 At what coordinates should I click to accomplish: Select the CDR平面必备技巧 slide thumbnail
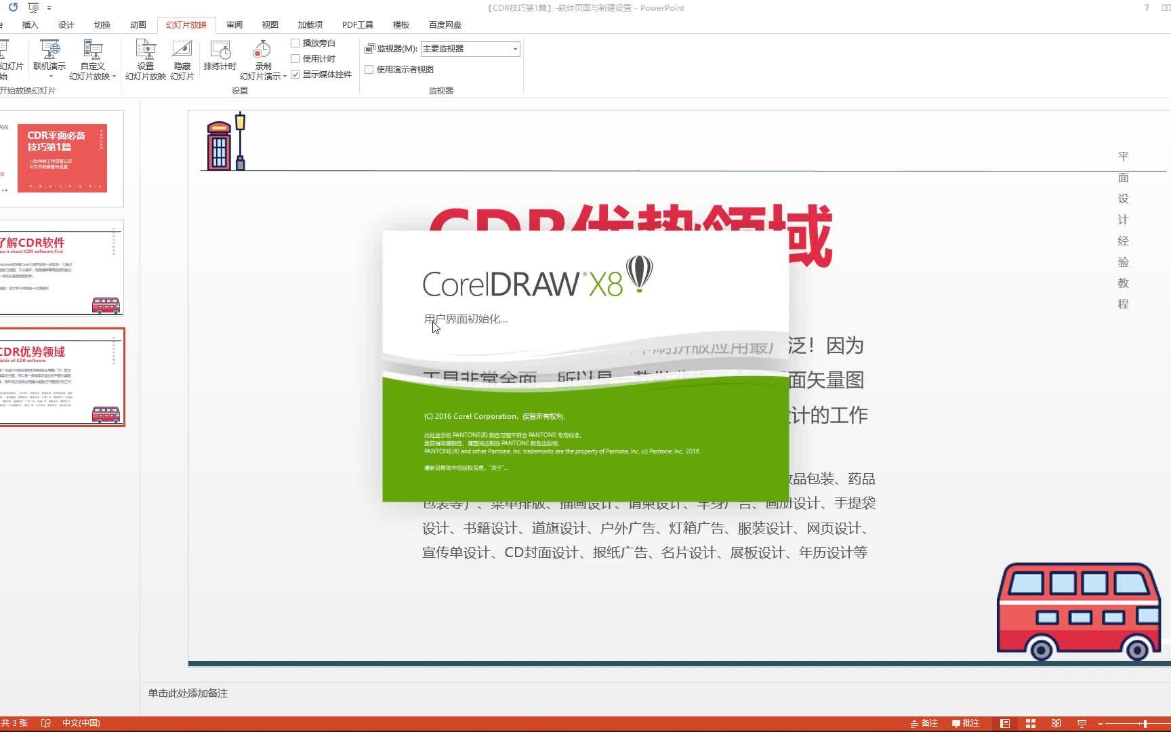click(61, 159)
